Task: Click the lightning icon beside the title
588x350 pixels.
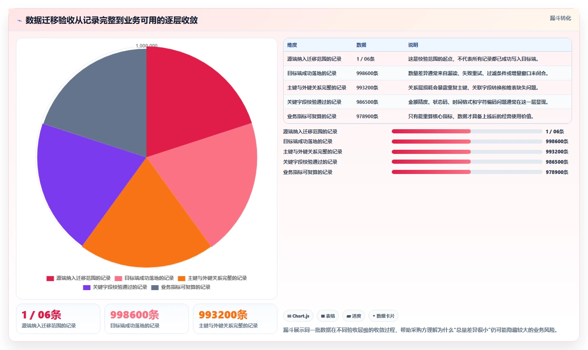Action: 19,21
